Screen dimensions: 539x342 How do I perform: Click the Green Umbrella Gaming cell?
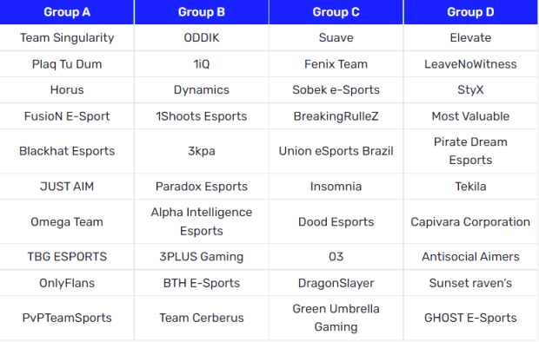click(336, 318)
